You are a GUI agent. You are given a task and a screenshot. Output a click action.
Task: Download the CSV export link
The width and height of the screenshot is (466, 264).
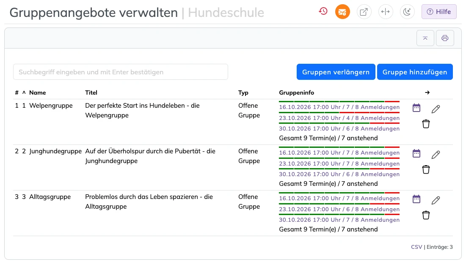tap(416, 247)
